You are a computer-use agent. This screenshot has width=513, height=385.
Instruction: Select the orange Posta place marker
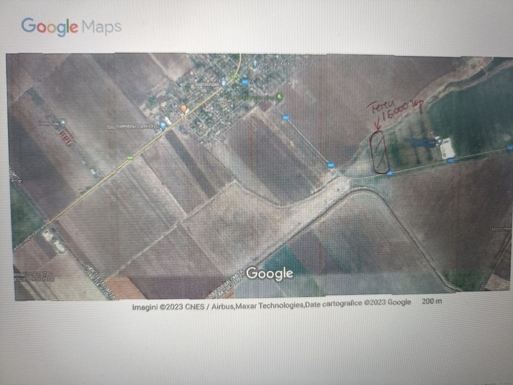(184, 109)
